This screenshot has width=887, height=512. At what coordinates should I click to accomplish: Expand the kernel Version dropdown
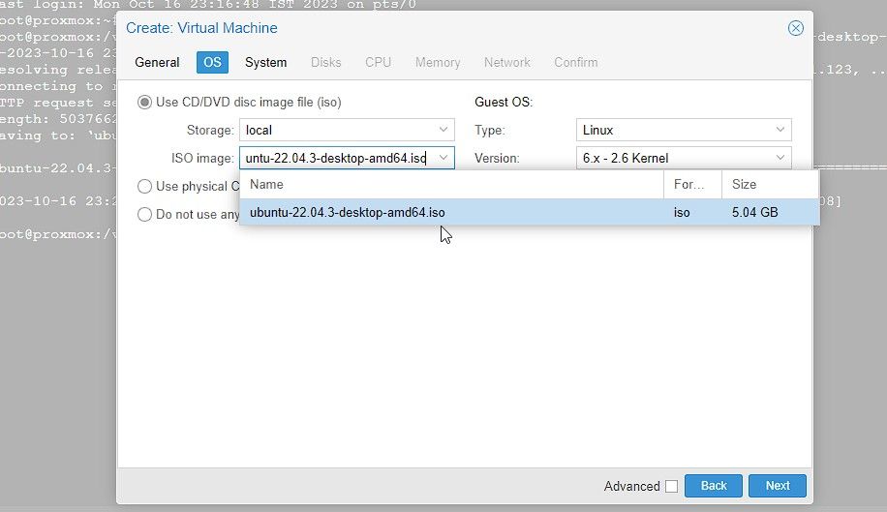coord(780,158)
